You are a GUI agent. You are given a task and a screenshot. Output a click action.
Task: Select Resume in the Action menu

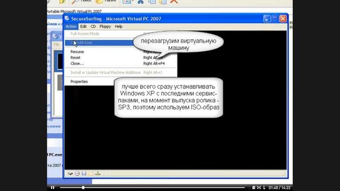(x=77, y=52)
